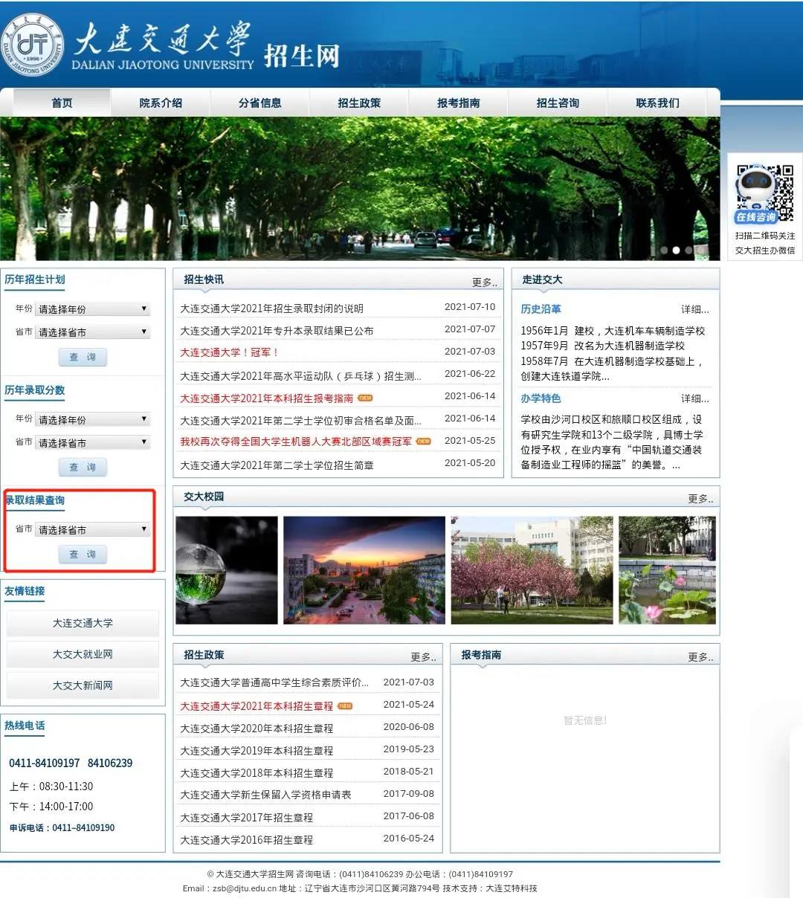Screen dimensions: 803x898
Task: Open the 招生咨询 navigation tab
Action: point(558,103)
